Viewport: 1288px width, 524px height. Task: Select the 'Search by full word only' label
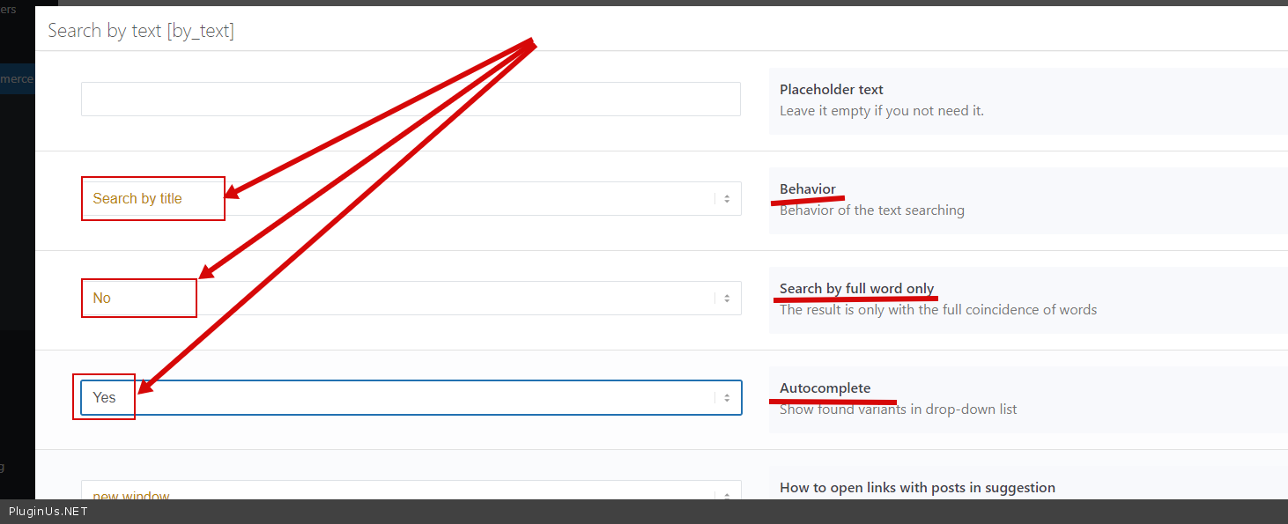point(856,289)
